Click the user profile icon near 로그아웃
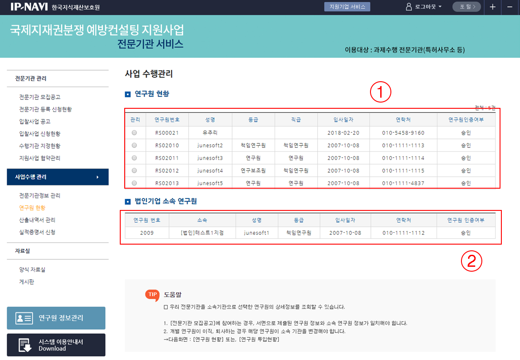Screen dimensions: 520x360 click(409, 7)
